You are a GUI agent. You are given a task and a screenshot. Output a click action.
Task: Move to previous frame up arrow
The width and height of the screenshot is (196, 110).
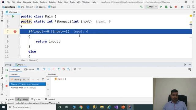[33, 79]
